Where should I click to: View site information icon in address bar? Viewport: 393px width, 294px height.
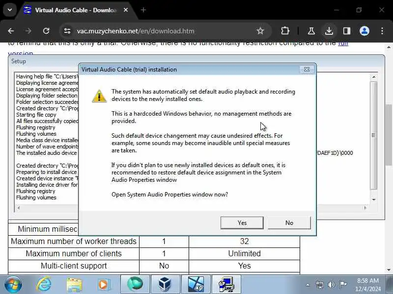(67, 31)
